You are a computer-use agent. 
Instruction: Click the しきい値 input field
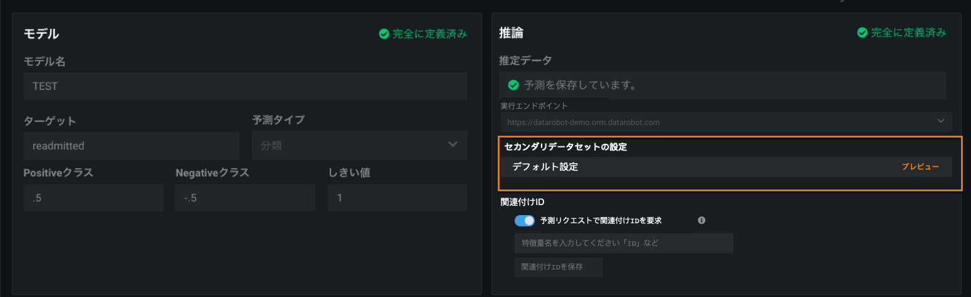397,198
